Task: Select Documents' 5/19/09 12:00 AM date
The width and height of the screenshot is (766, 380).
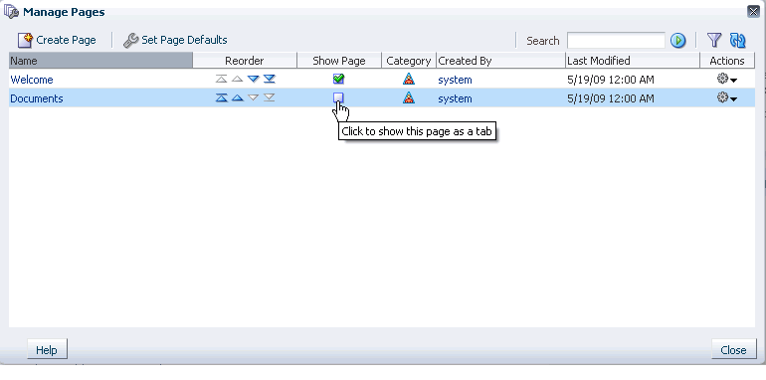Action: pyautogui.click(x=610, y=98)
